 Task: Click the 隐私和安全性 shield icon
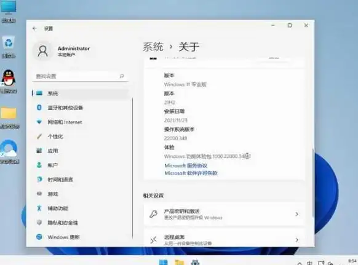pos(39,223)
